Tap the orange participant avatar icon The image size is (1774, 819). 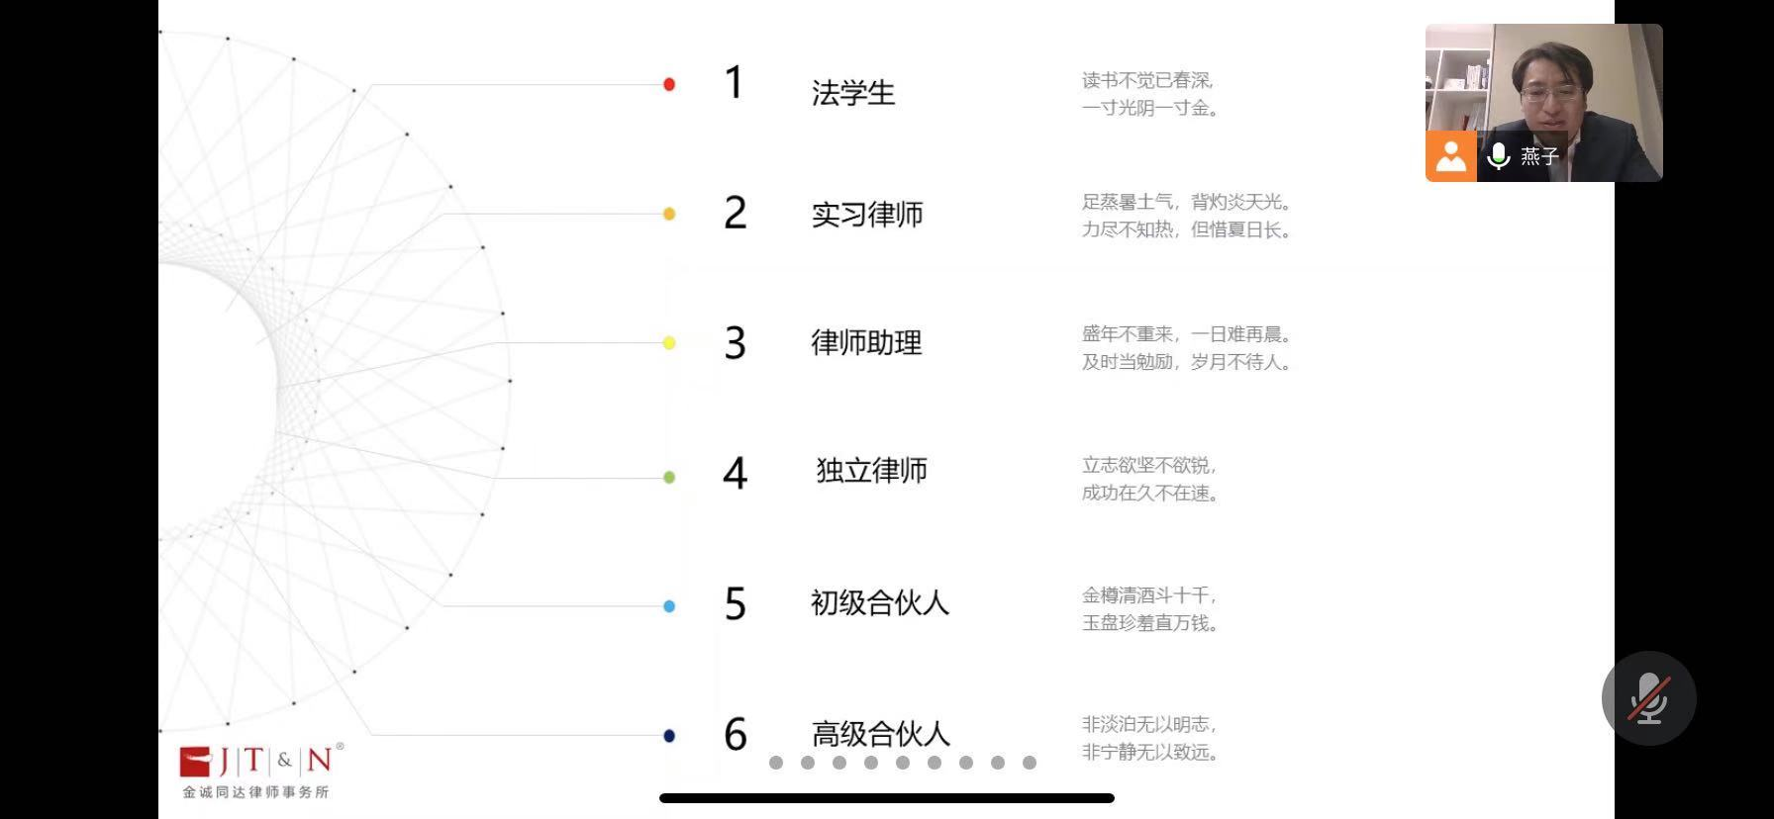click(x=1451, y=156)
